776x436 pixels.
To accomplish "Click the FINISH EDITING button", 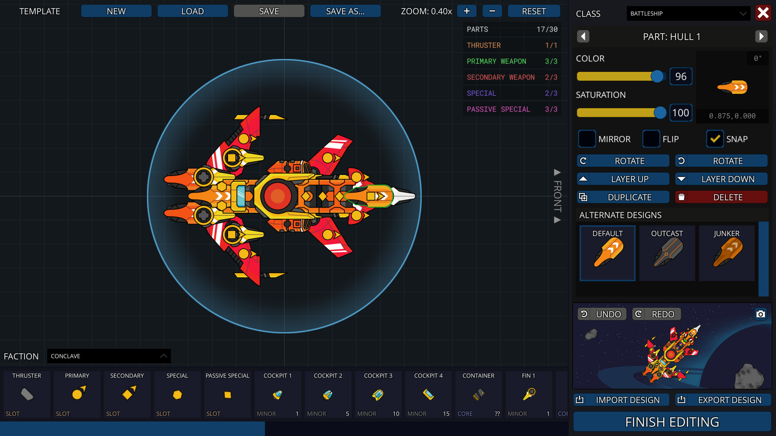I will 672,421.
